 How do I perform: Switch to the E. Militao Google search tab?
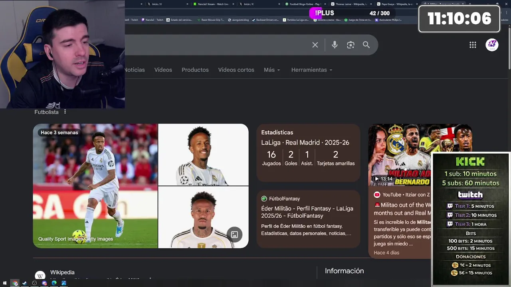coord(443,4)
